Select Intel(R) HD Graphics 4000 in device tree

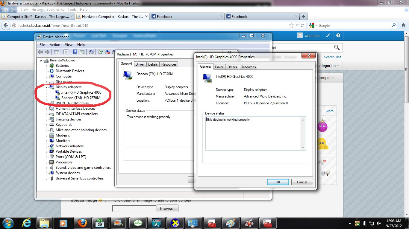(x=81, y=92)
